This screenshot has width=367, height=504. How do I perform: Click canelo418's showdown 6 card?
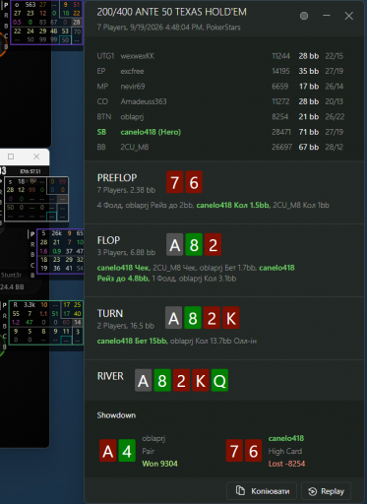pos(254,451)
